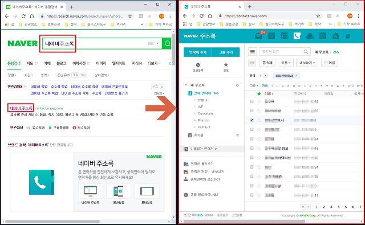Check the first contact row ending in 64

[x=252, y=101]
